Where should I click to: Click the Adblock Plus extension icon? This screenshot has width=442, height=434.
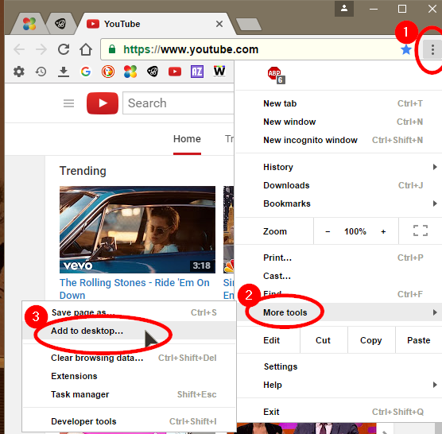click(x=276, y=75)
